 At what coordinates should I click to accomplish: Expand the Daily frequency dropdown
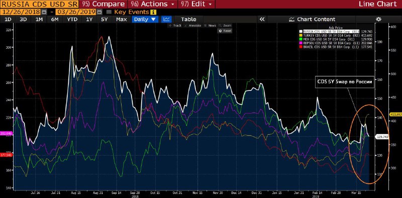click(x=145, y=19)
